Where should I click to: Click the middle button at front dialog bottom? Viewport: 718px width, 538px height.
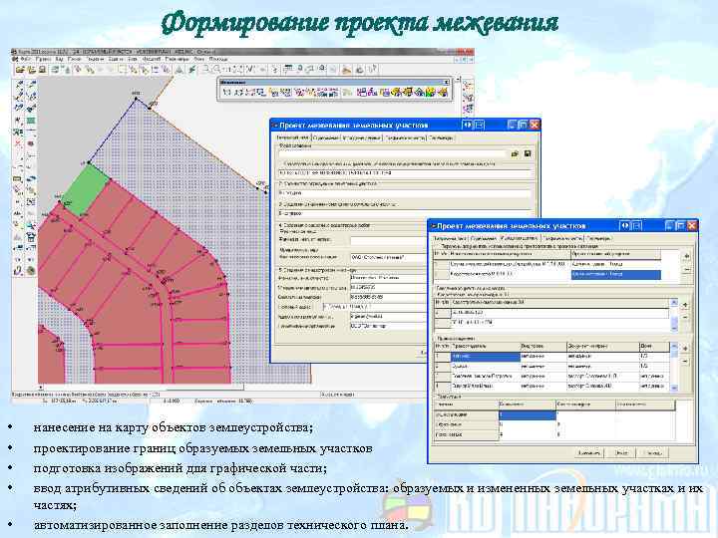tap(621, 453)
